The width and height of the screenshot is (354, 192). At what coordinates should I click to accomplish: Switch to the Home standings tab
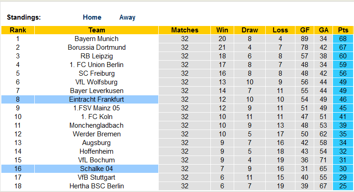(92, 17)
